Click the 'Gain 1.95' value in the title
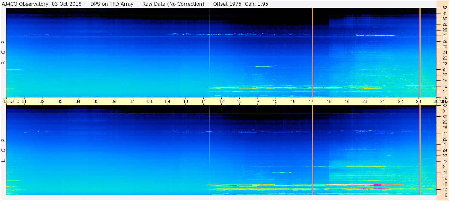Image resolution: width=449 pixels, height=201 pixels. click(256, 4)
